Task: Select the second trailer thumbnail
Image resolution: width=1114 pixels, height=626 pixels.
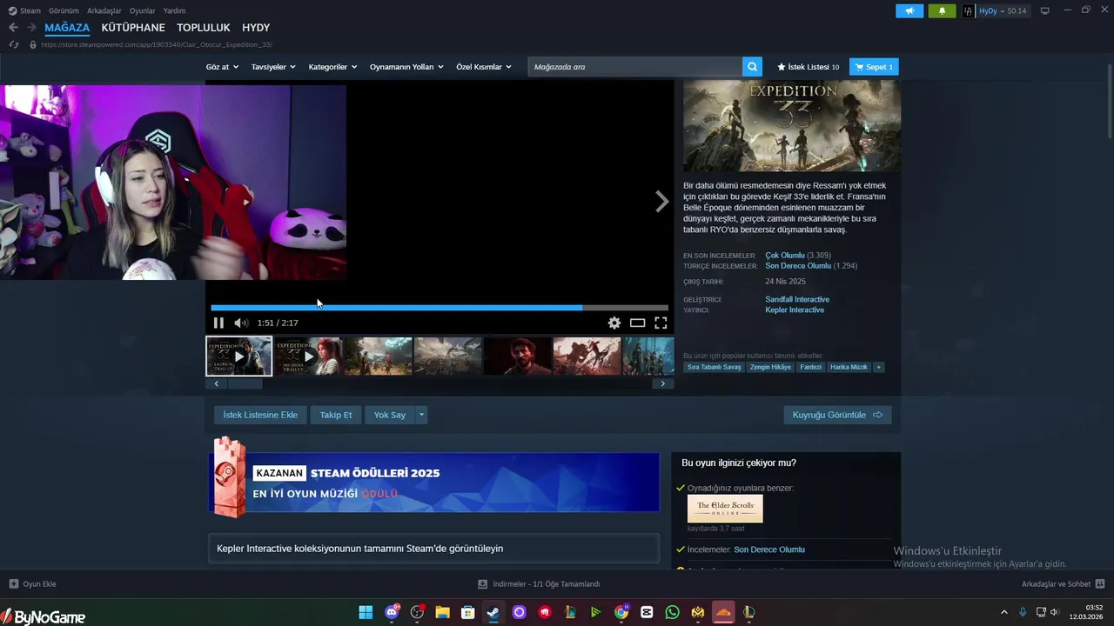Action: click(308, 356)
